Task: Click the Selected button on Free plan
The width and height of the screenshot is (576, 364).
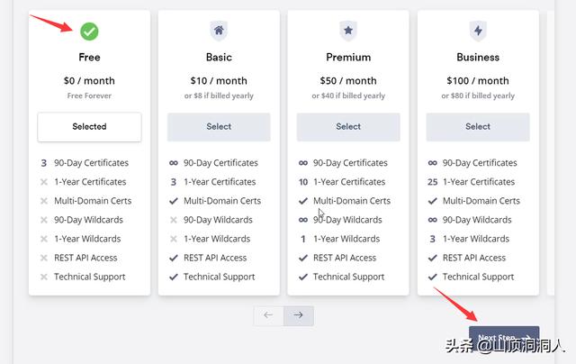Action: coord(89,127)
